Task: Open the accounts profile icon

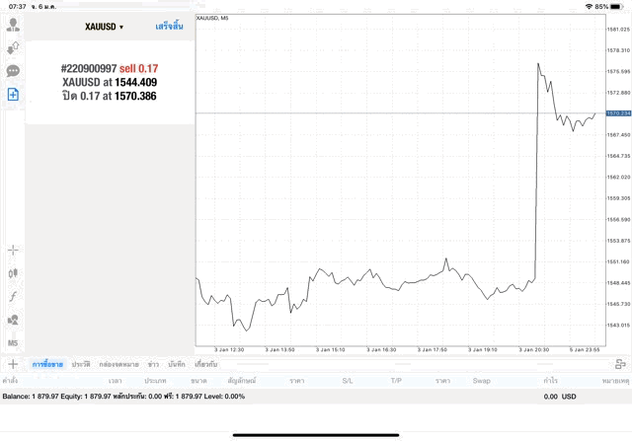Action: pos(13,24)
